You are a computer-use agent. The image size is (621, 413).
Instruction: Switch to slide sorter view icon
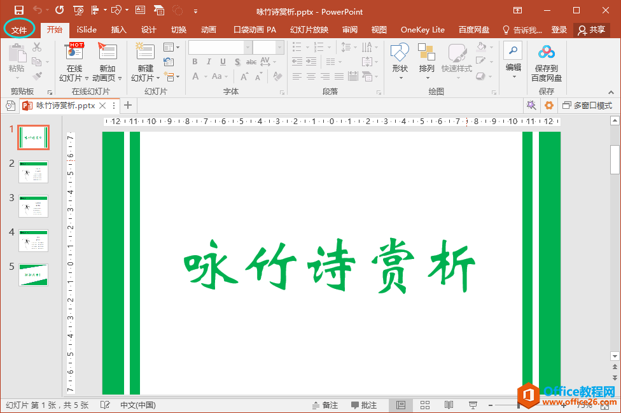[425, 405]
